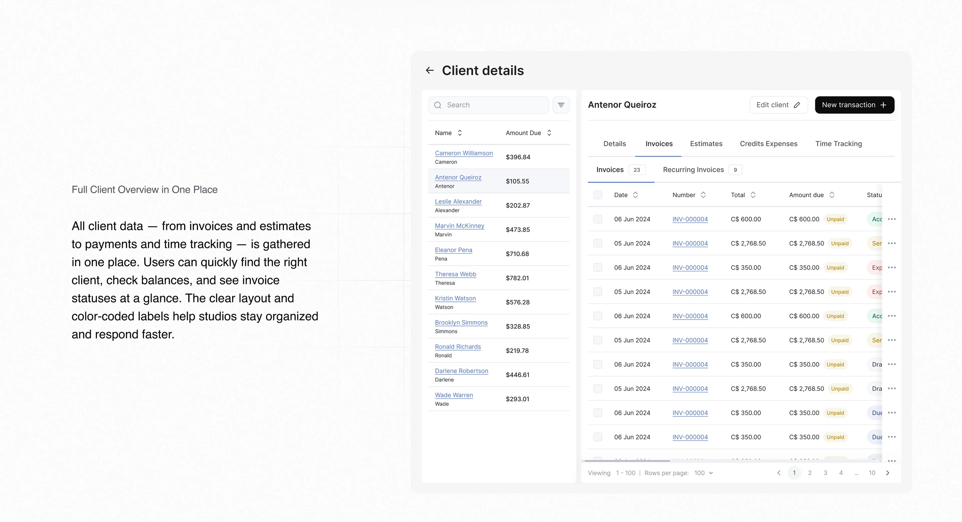The height and width of the screenshot is (522, 962).
Task: Click the back arrow beside Client details
Action: coord(430,70)
